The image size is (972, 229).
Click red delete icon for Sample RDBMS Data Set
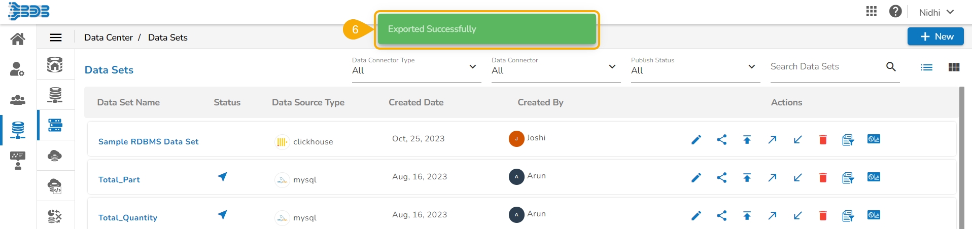pyautogui.click(x=823, y=139)
